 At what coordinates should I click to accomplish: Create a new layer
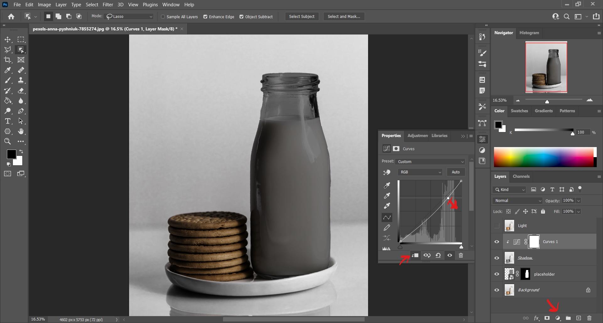click(x=579, y=318)
